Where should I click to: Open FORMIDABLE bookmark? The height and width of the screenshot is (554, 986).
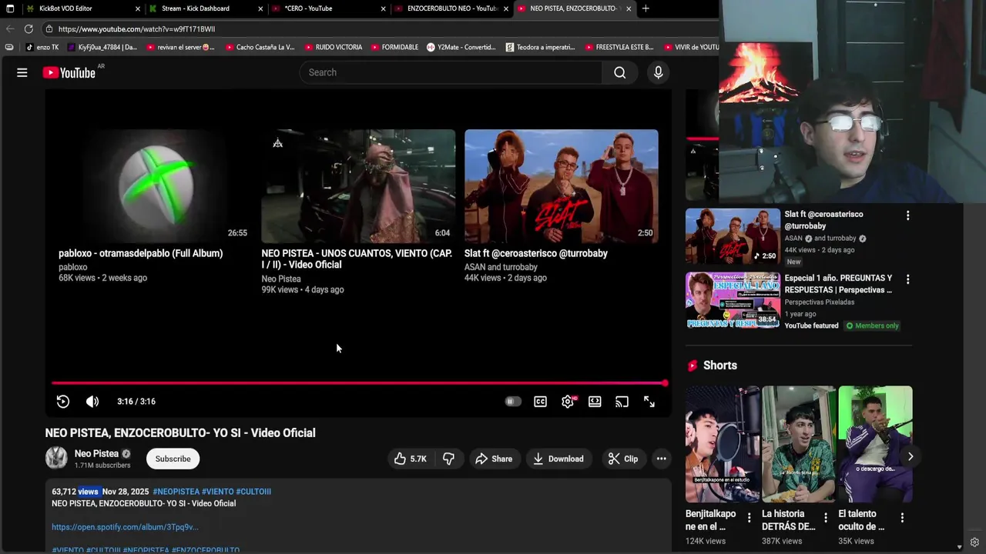point(394,47)
